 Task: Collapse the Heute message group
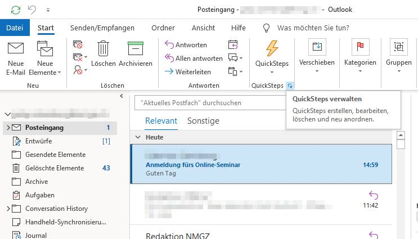pyautogui.click(x=138, y=137)
